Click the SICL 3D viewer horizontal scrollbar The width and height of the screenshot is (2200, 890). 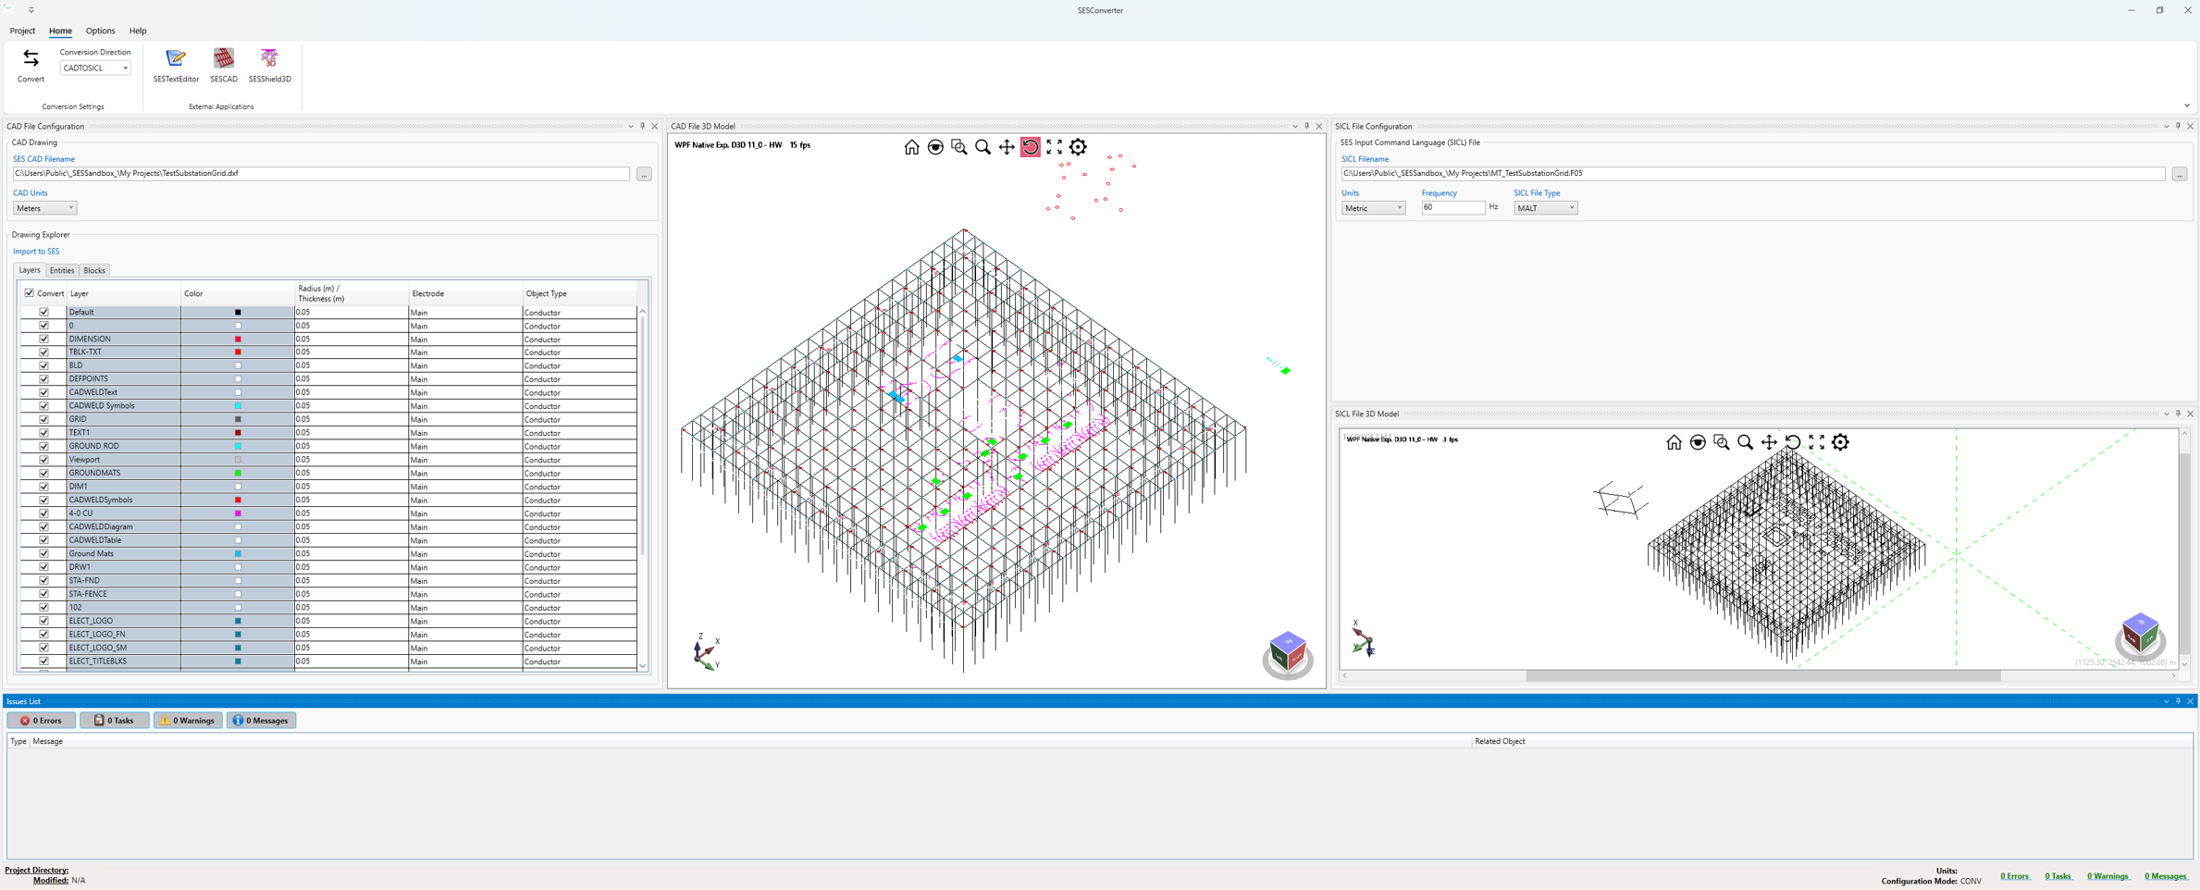coord(1762,676)
